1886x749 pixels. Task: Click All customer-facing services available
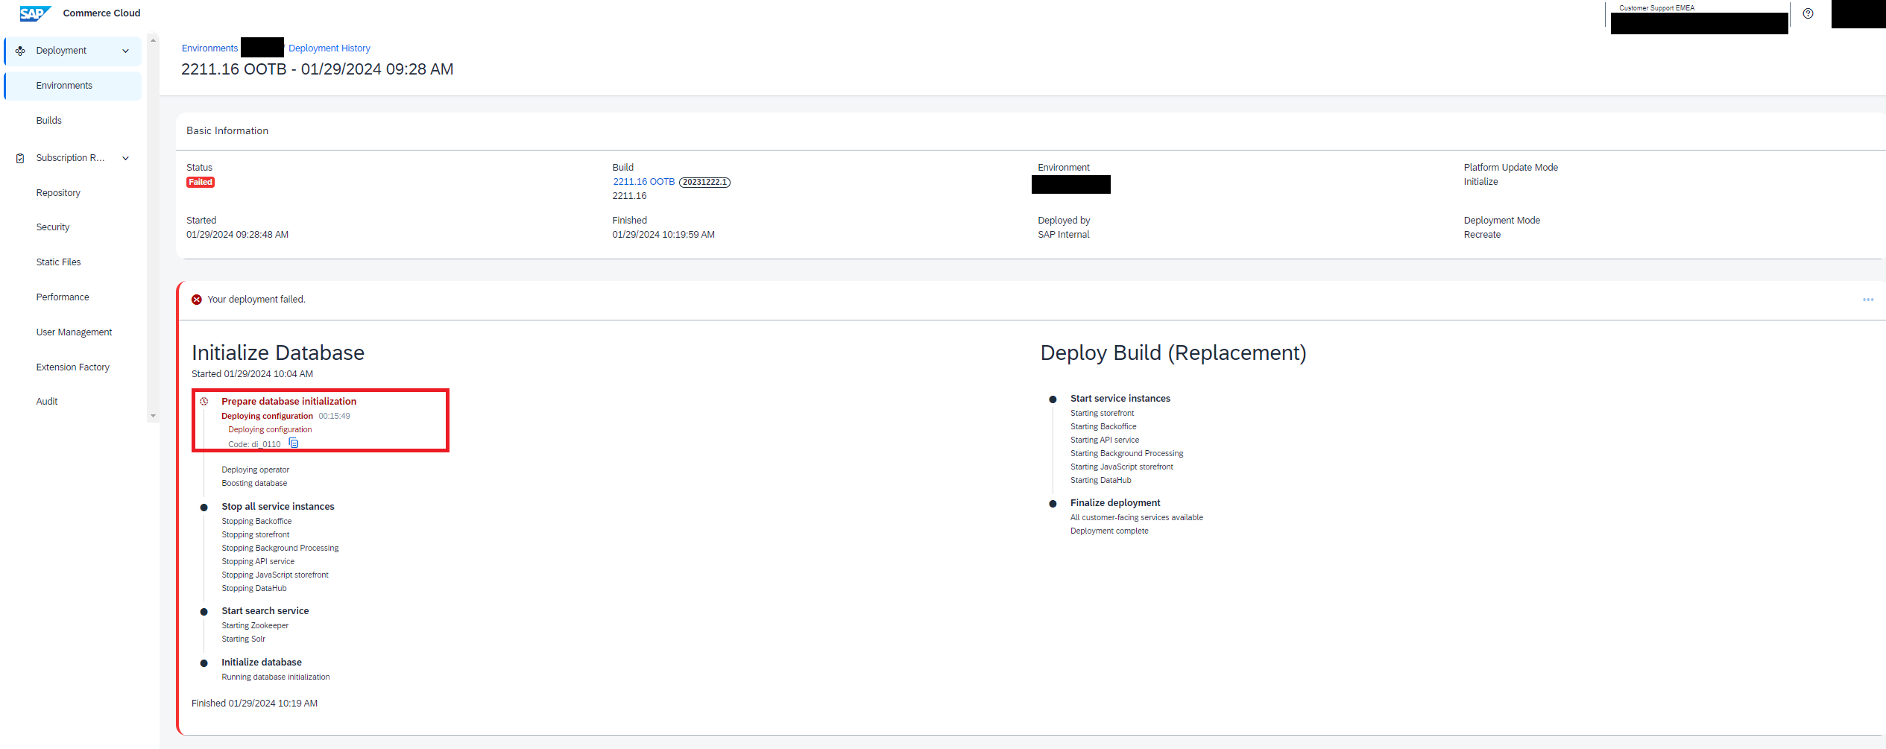pos(1136,518)
